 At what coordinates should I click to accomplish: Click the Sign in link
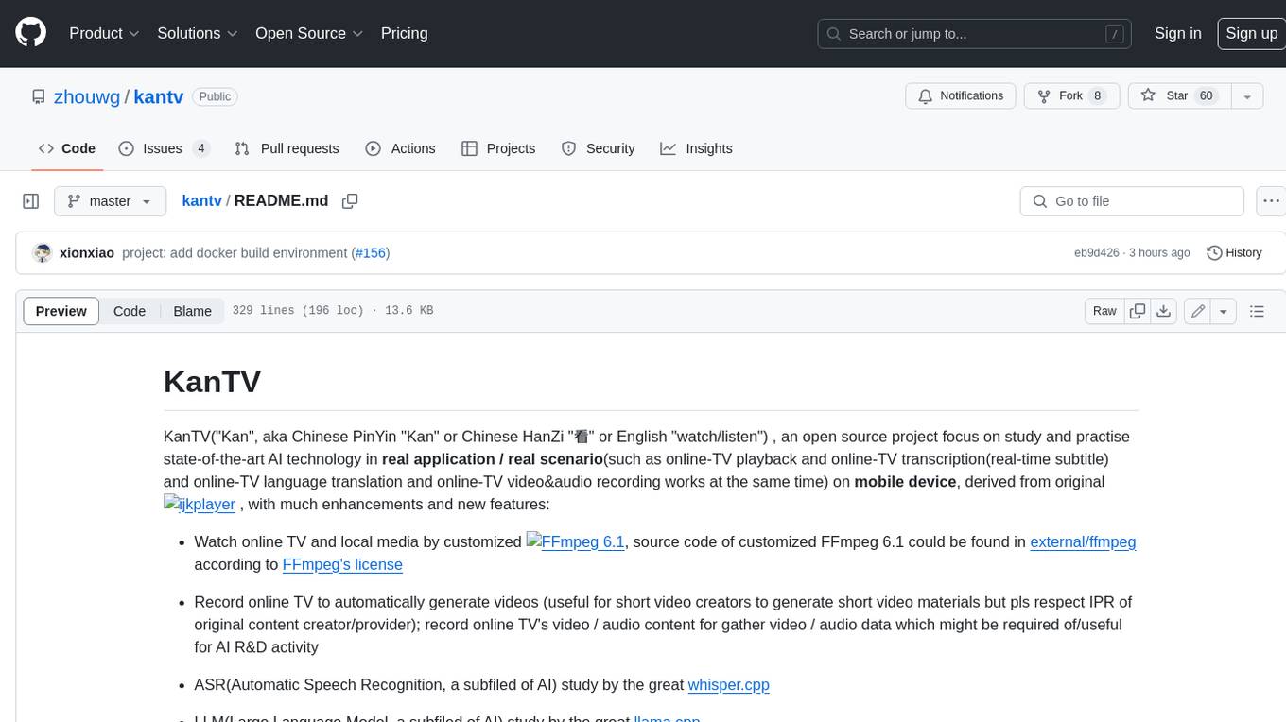1177,33
